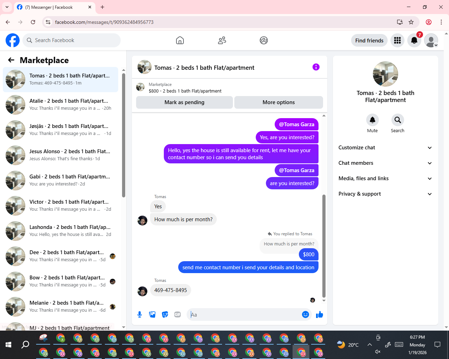The image size is (449, 359).
Task: Click the browser address bar URL
Action: (x=104, y=22)
